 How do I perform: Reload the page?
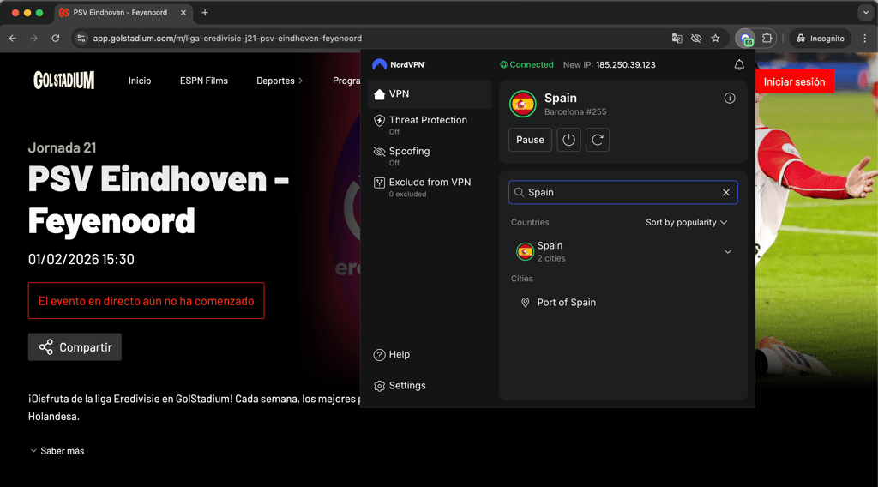[x=56, y=38]
